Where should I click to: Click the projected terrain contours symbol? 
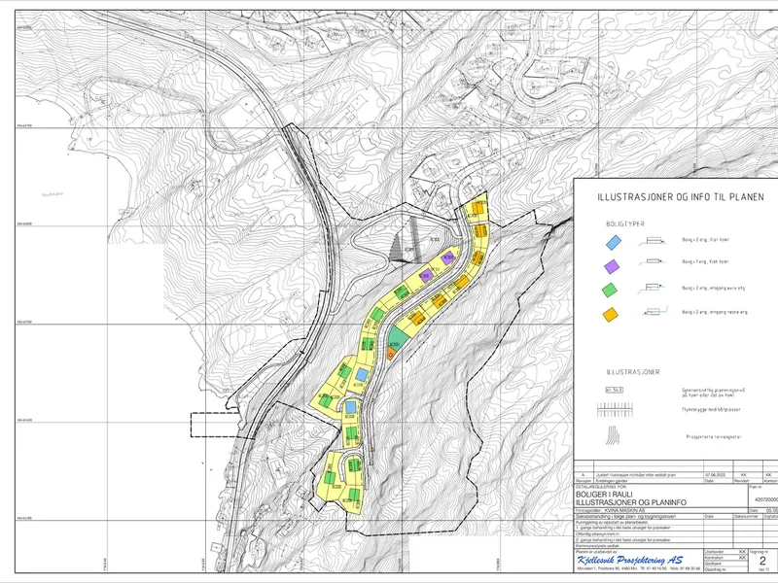(x=614, y=434)
